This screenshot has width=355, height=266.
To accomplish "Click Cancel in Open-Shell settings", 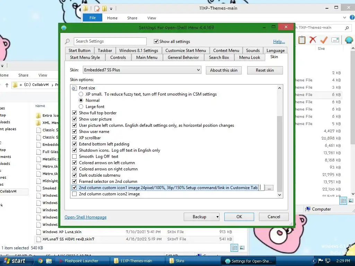I will 274,217.
